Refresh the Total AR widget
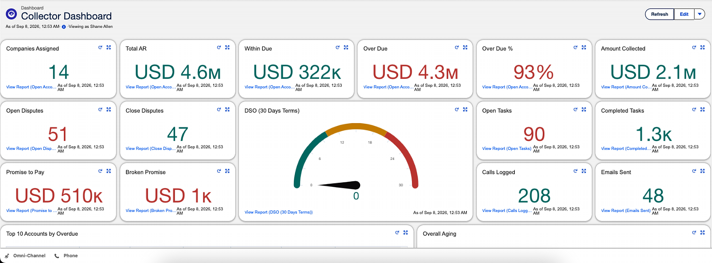The width and height of the screenshot is (712, 263). 219,47
